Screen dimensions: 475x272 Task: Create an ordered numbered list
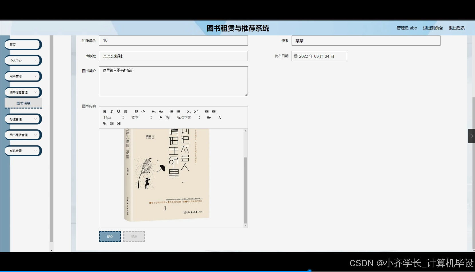(171, 112)
